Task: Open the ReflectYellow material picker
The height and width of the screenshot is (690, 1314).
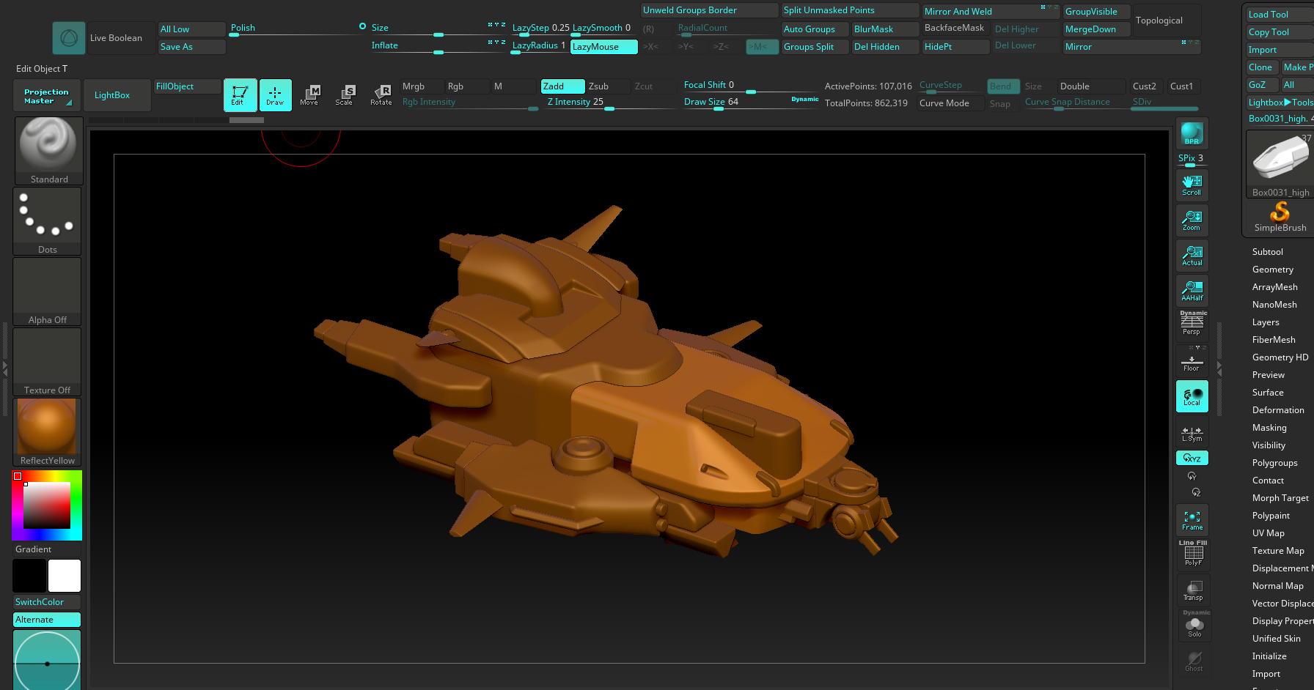Action: pyautogui.click(x=47, y=431)
